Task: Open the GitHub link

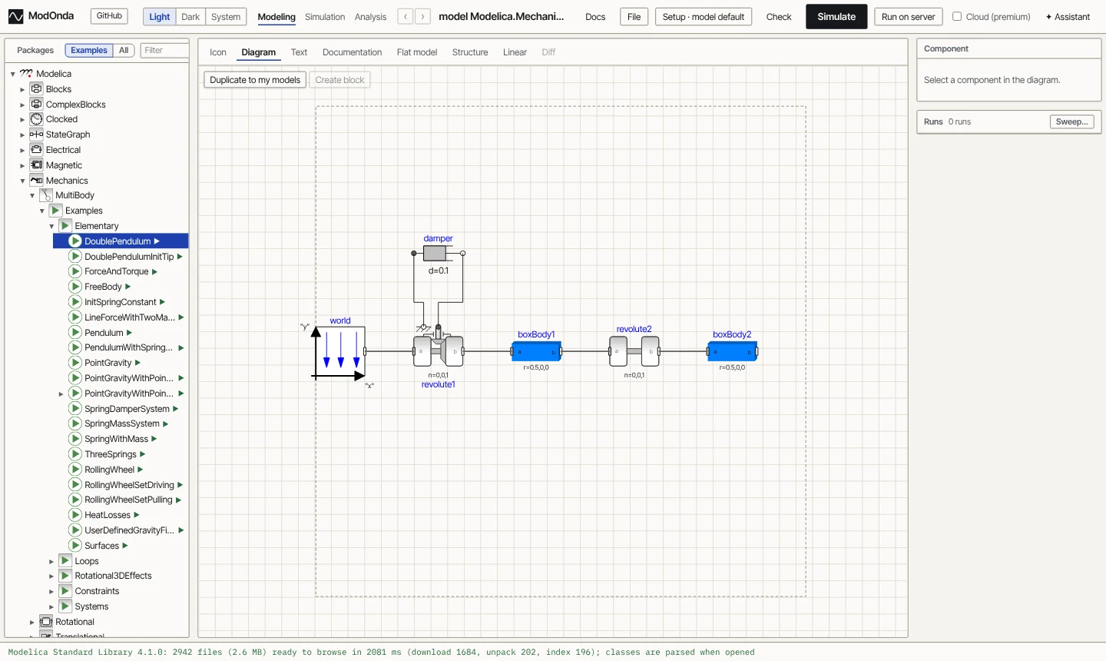Action: 109,15
